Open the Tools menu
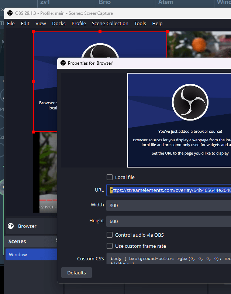 (140, 24)
